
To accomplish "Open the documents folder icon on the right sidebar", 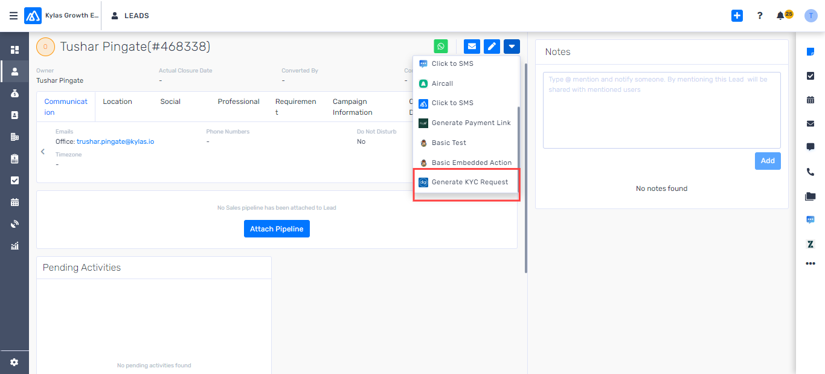I will (x=810, y=196).
